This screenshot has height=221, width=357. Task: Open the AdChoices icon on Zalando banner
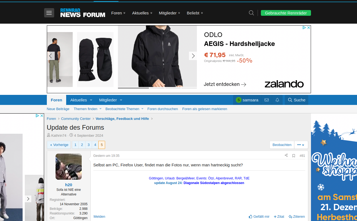click(x=304, y=28)
